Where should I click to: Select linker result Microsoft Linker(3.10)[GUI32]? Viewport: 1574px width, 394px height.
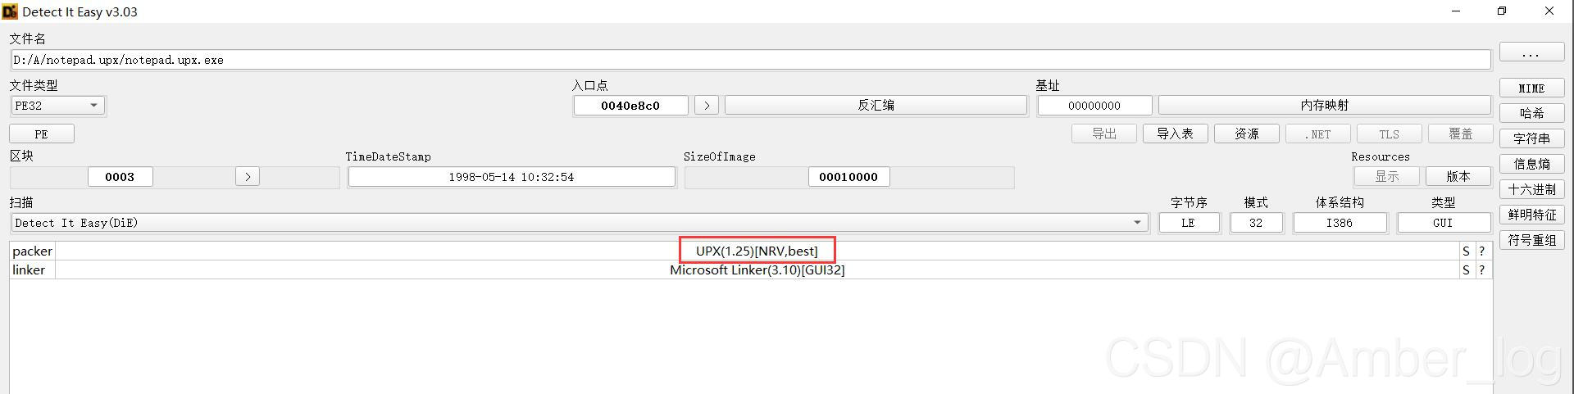click(757, 269)
